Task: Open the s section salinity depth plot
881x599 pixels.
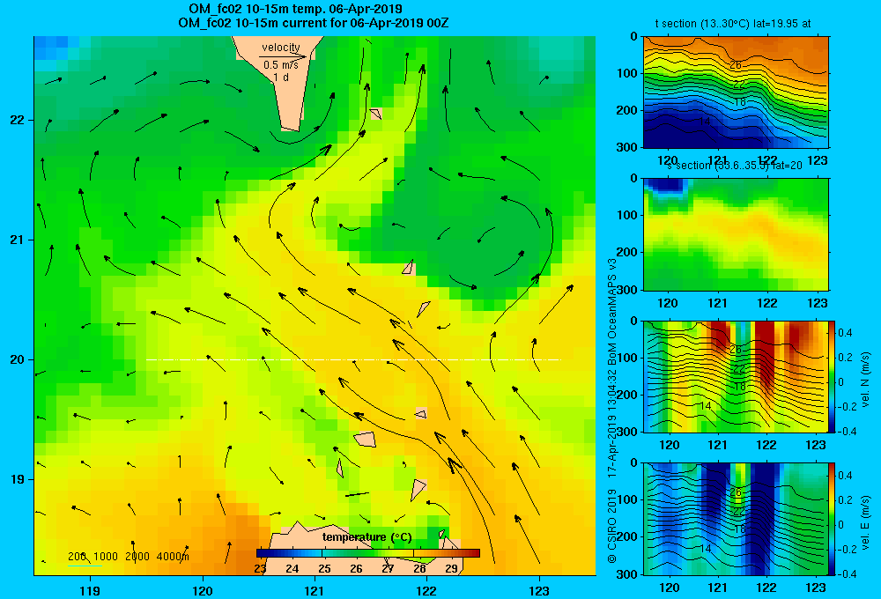Action: pos(736,234)
